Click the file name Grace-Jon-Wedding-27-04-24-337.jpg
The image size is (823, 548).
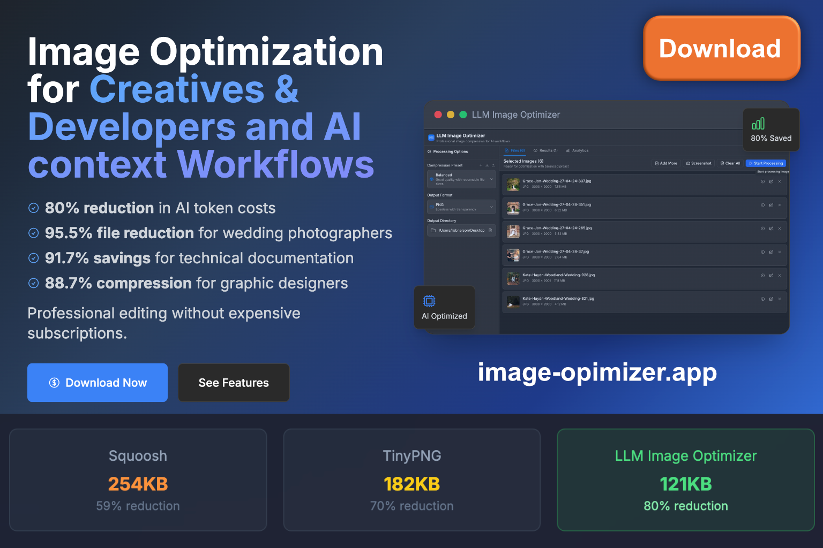pos(557,181)
